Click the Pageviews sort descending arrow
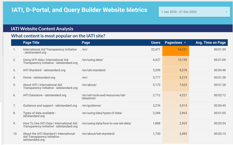 pyautogui.click(x=185, y=43)
